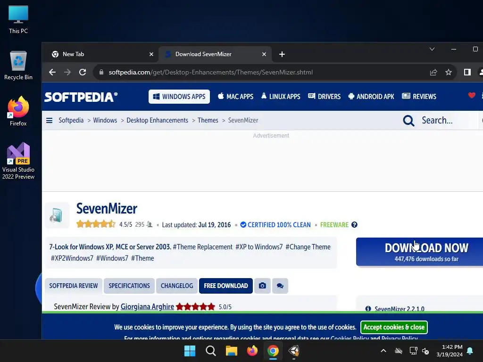Go back with Chrome's back arrow
This screenshot has height=362, width=483.
pyautogui.click(x=52, y=72)
